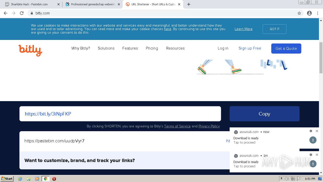
Task: Switch to the Professioneel gereedschap webwinkel tab
Action: coord(92,4)
